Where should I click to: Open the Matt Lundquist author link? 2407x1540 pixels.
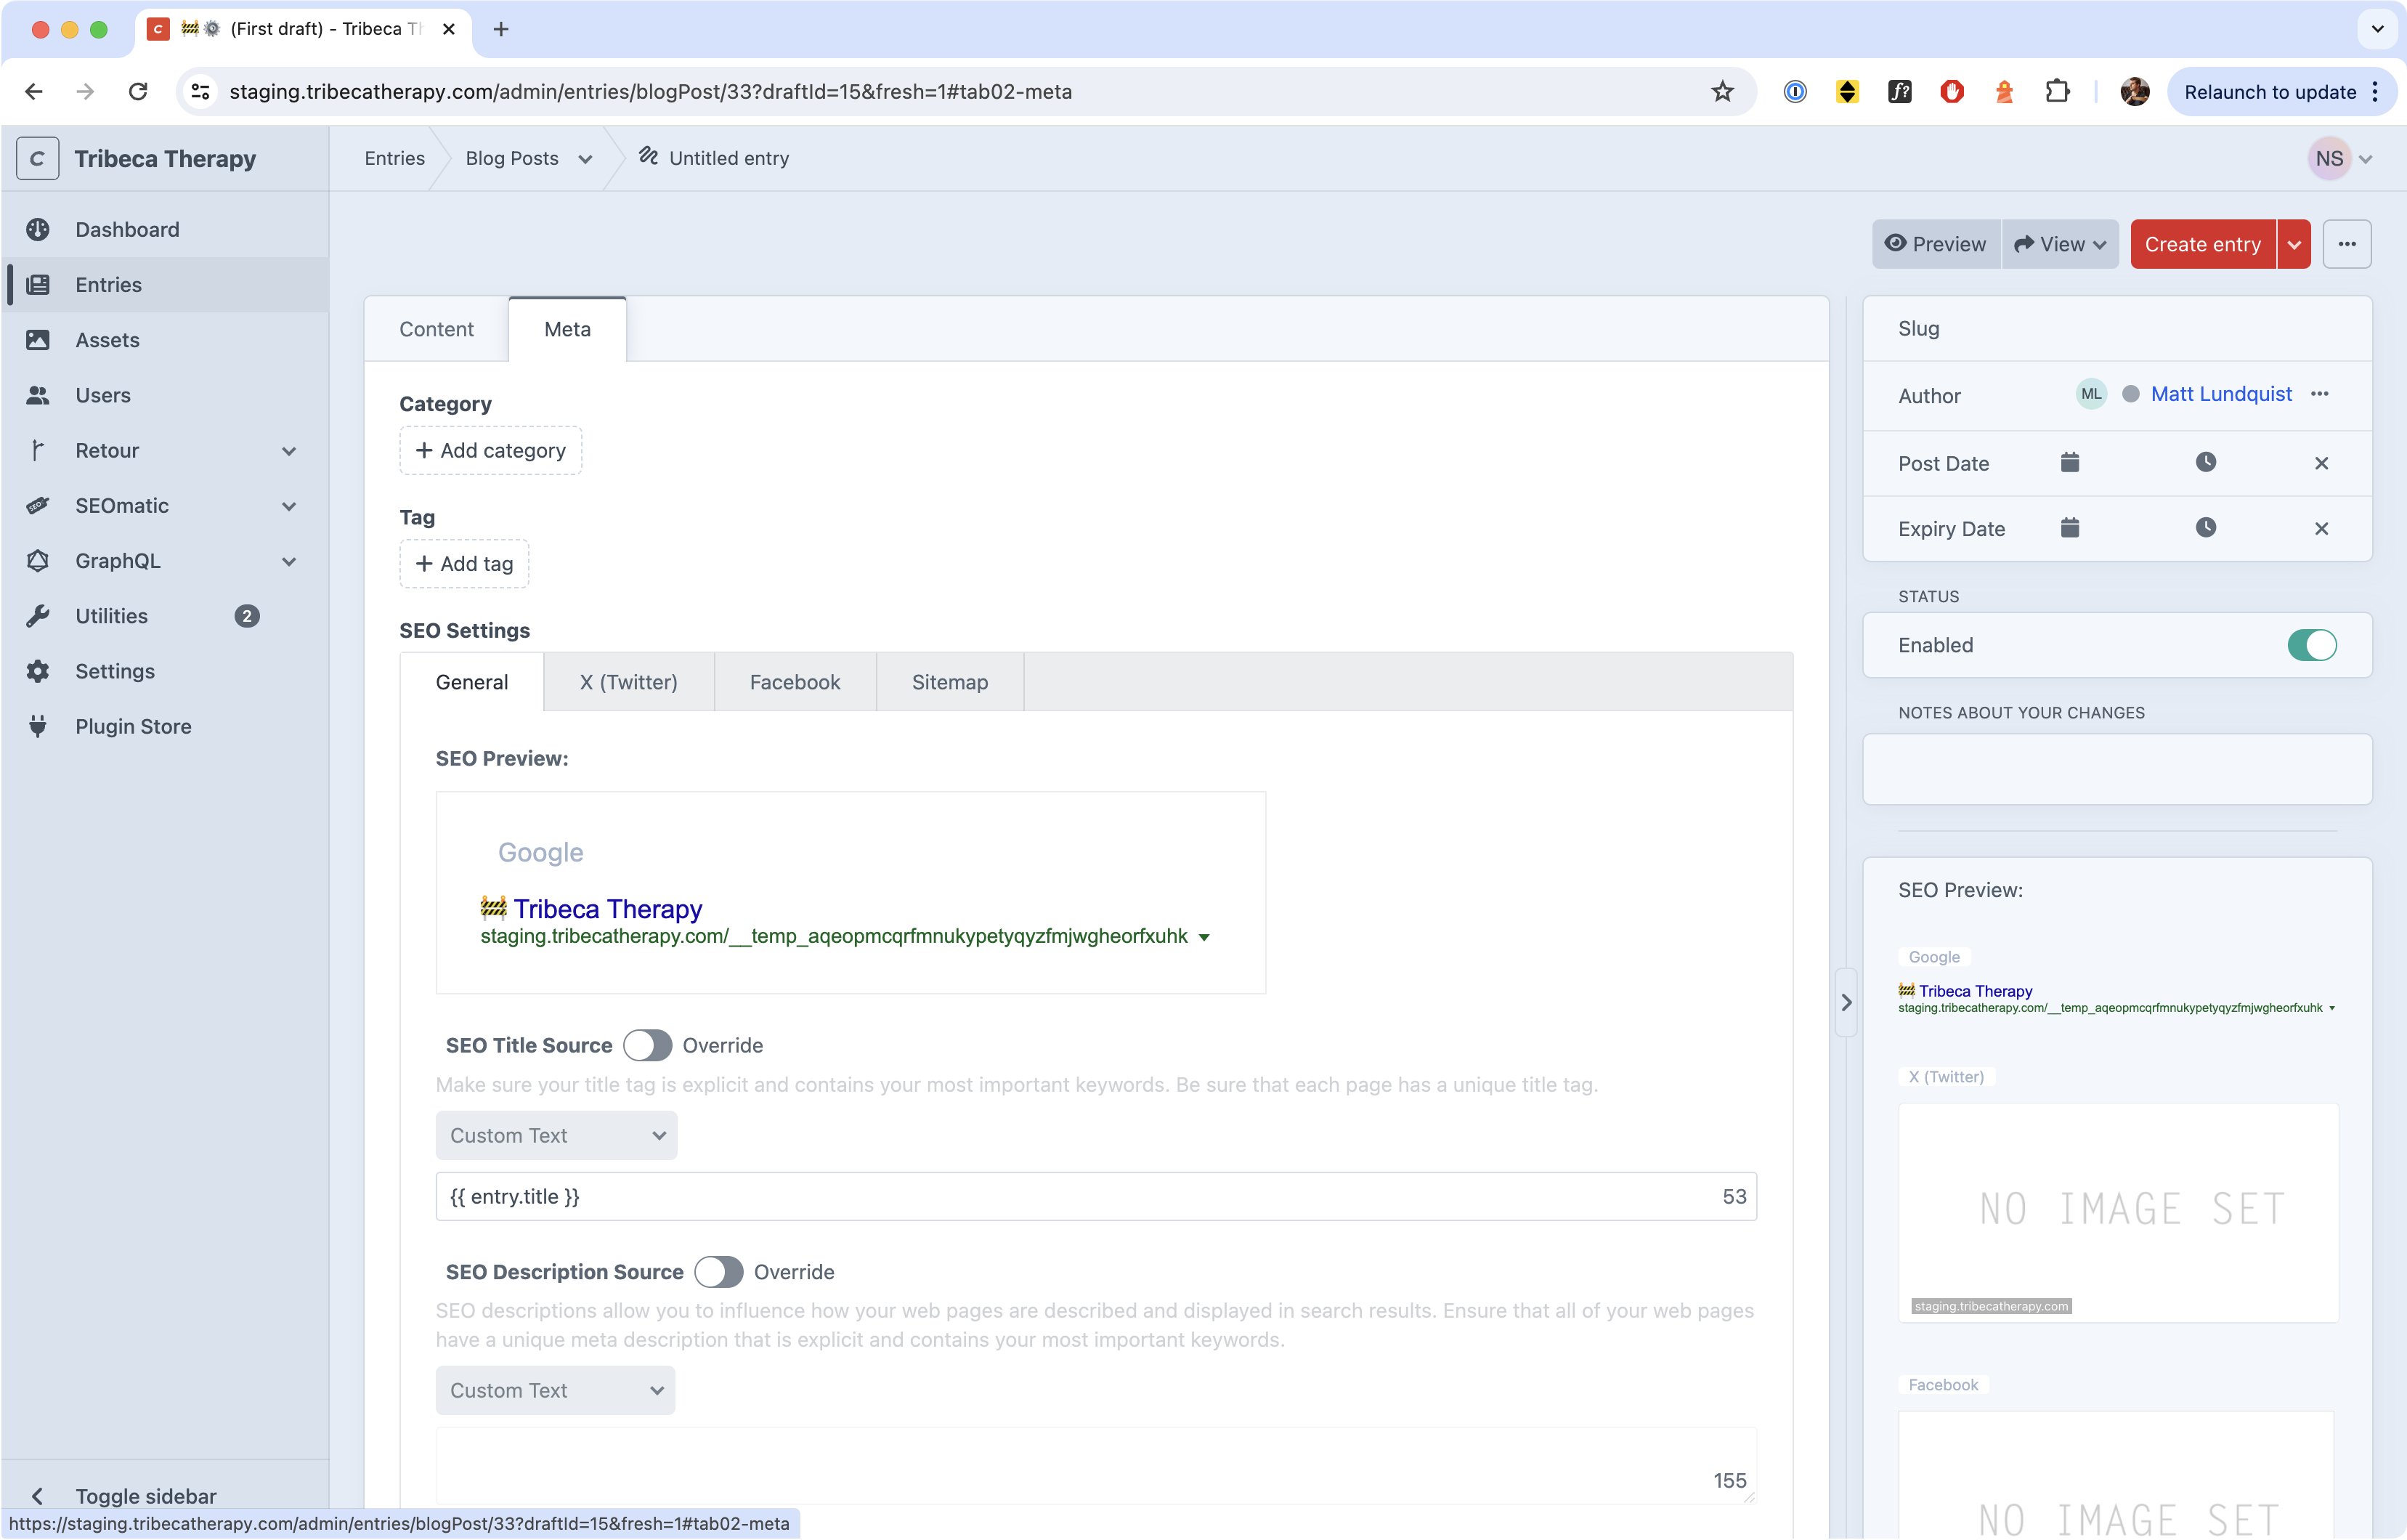pos(2221,394)
